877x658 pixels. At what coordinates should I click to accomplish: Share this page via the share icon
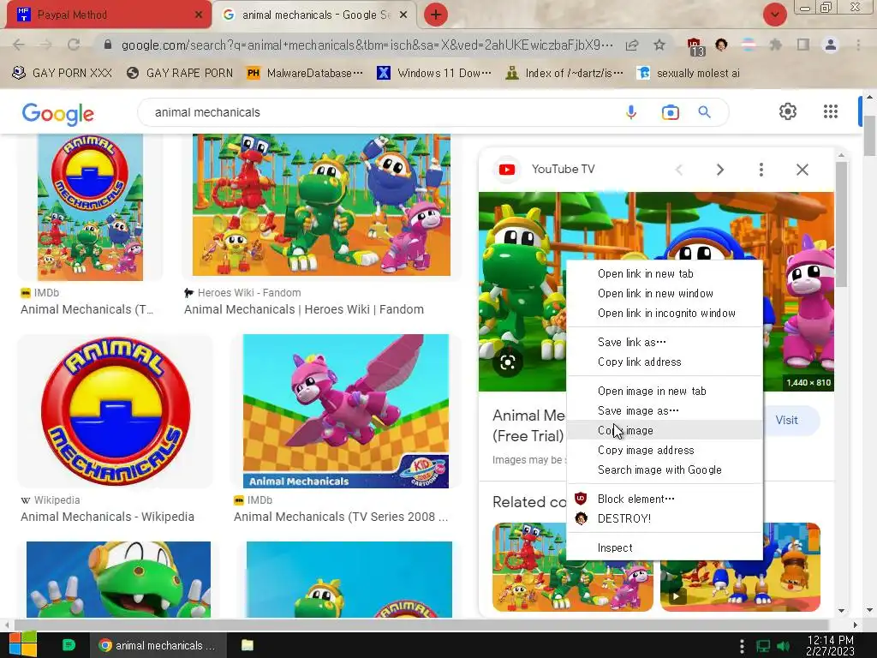pyautogui.click(x=632, y=45)
